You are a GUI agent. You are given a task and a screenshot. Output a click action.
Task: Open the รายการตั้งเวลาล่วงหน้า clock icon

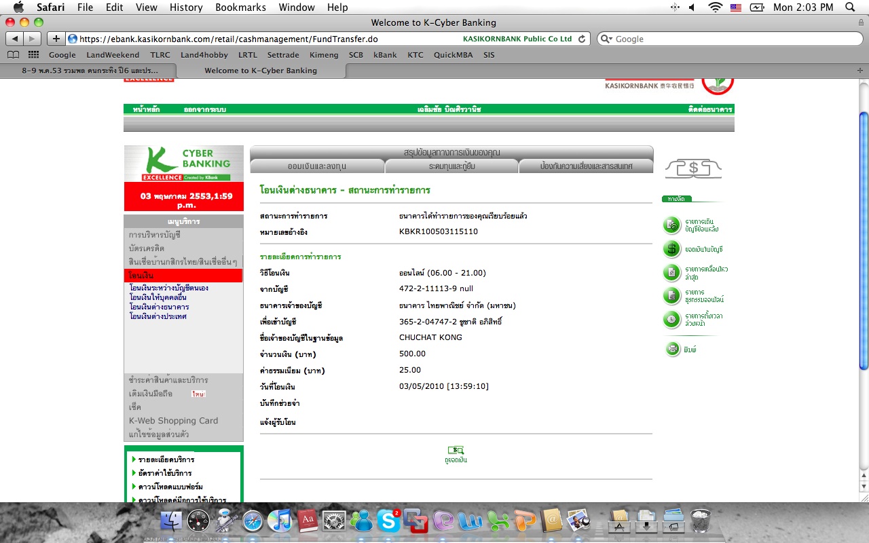671,319
